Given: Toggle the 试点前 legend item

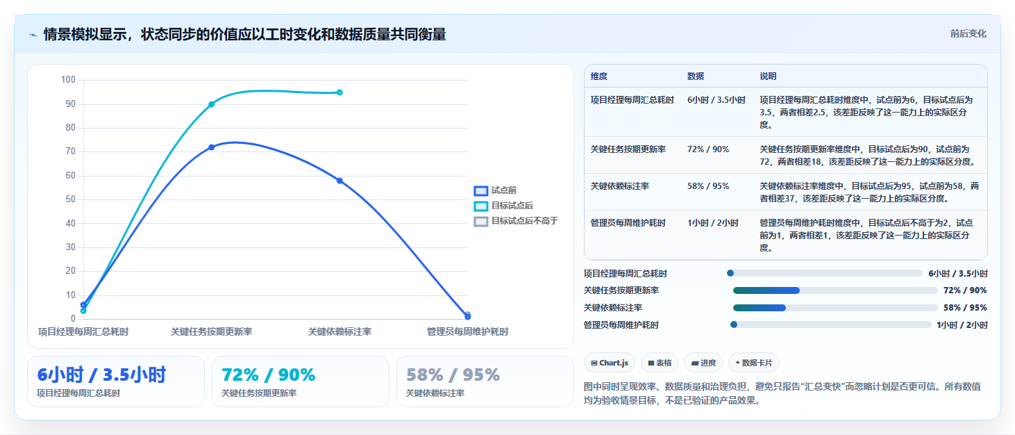Looking at the screenshot, I should coord(495,190).
